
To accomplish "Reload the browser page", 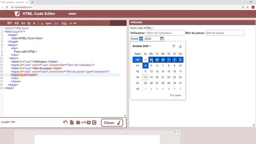I will point(7,7).
